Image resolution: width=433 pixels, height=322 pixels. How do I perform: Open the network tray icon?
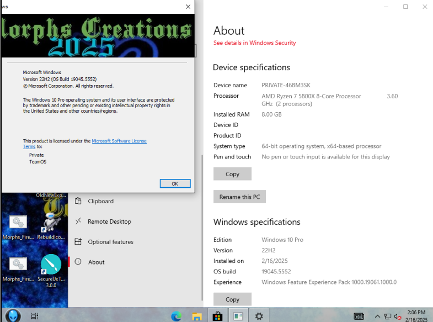[x=388, y=316]
